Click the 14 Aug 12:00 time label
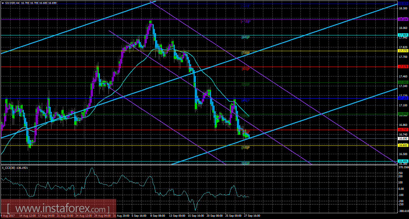This screenshot has height=219, width=409. click(x=28, y=216)
